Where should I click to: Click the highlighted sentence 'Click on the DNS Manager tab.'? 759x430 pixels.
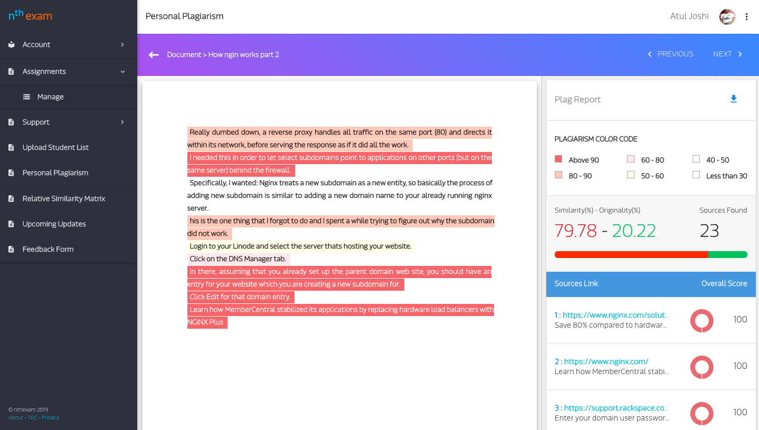[239, 259]
